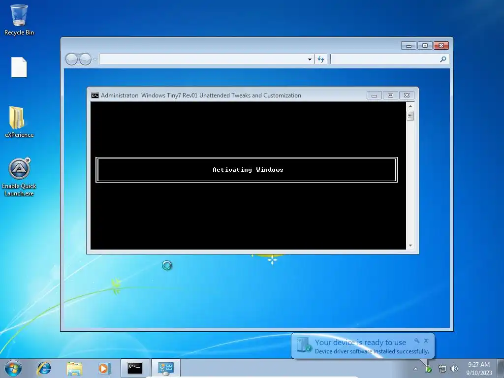Open the command prompt system menu icon
The width and height of the screenshot is (504, 378).
click(x=95, y=95)
